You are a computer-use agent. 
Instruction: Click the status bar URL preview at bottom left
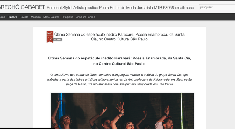tap(27, 128)
